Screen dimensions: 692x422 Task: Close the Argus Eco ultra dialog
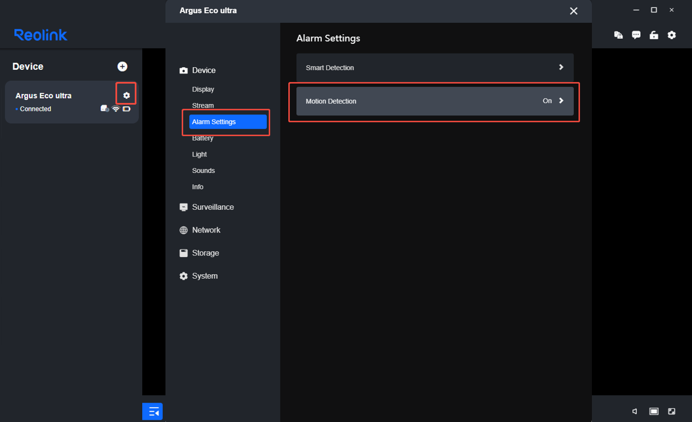(x=574, y=11)
